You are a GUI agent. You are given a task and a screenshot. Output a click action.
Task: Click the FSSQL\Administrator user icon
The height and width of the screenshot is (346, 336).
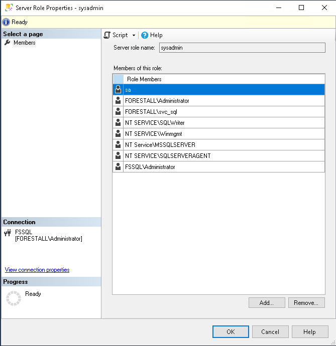118,167
